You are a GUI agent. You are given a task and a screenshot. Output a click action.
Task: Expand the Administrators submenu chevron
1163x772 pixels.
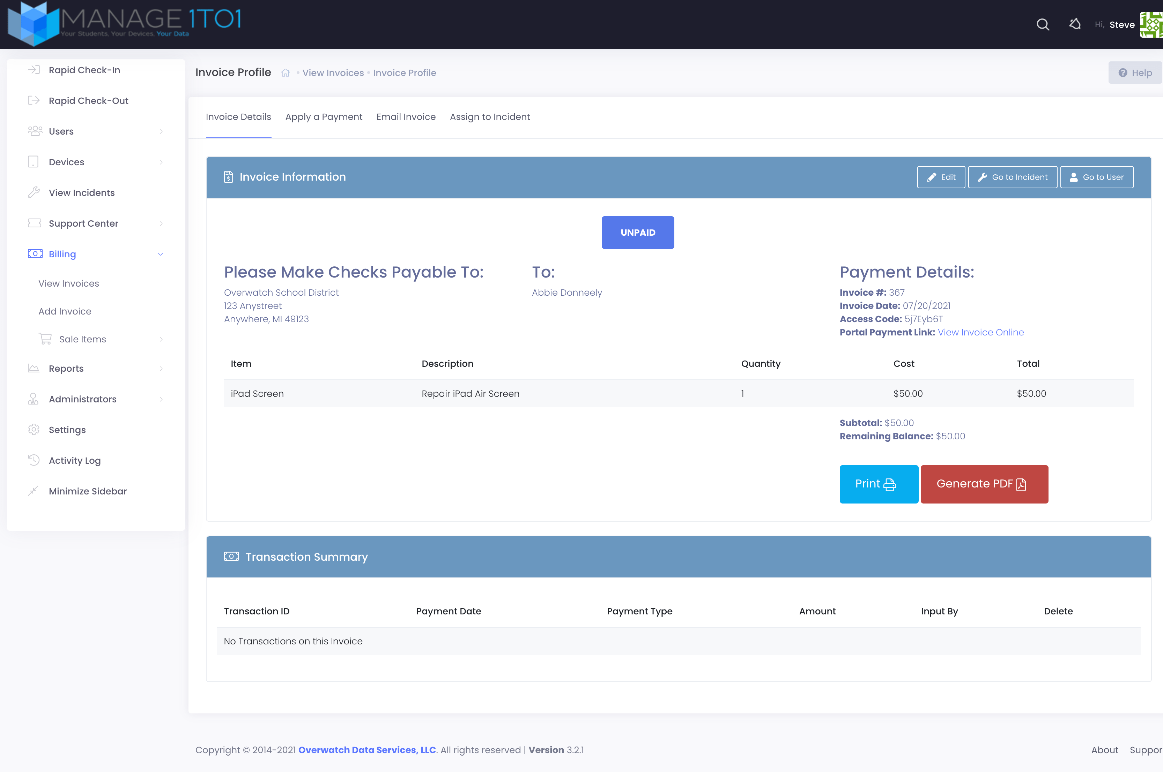[161, 399]
